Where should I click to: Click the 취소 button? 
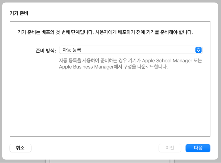[20, 148]
